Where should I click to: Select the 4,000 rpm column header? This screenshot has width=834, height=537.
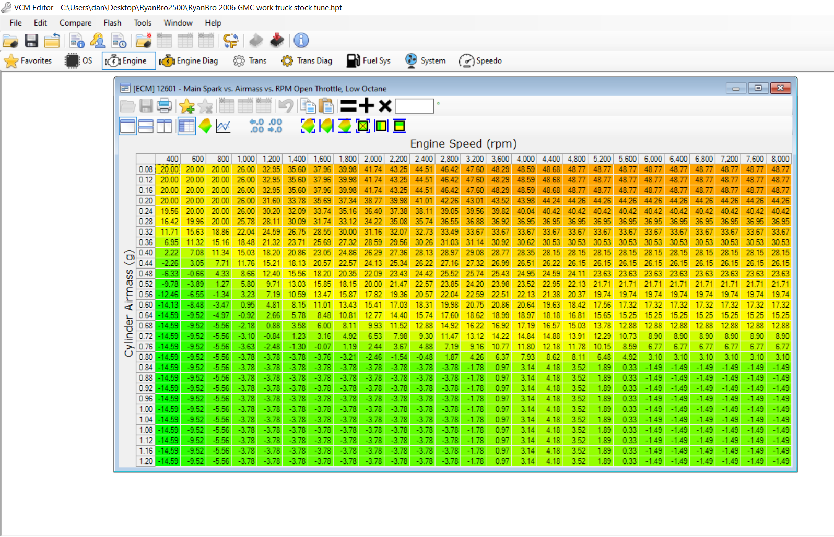point(524,159)
